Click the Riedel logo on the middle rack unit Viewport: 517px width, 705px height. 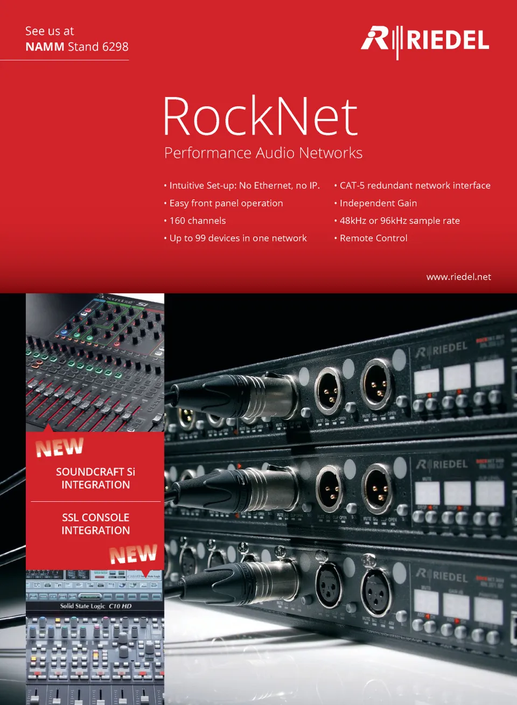click(x=442, y=464)
